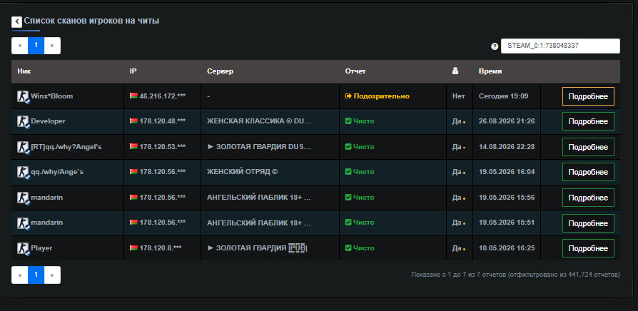Click the time 14.08.2026 22:28
Viewport: 638px width, 311px height.
507,146
